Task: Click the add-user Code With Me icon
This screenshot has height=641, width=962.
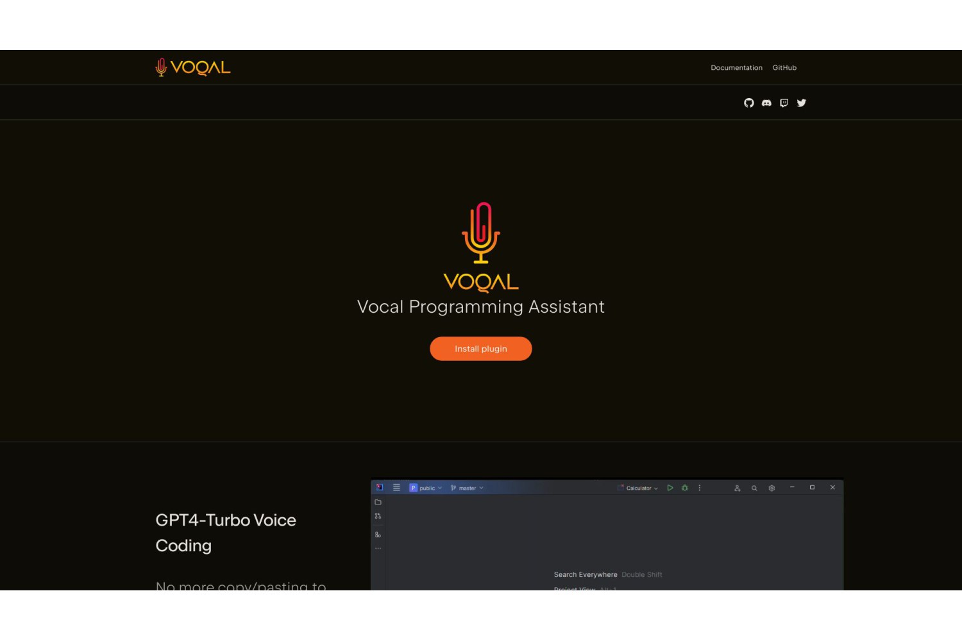Action: (738, 488)
